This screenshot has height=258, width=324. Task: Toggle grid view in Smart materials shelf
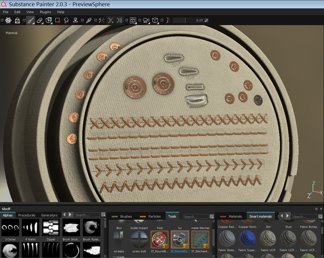(x=320, y=216)
